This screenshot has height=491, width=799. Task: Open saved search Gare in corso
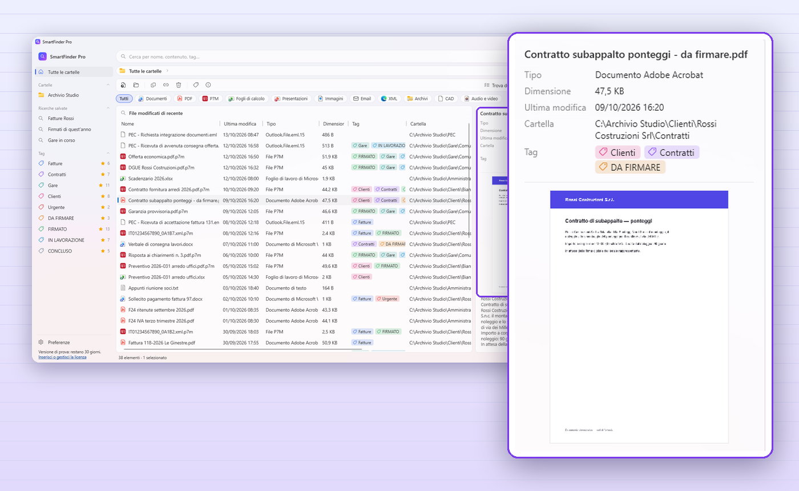tap(74, 140)
